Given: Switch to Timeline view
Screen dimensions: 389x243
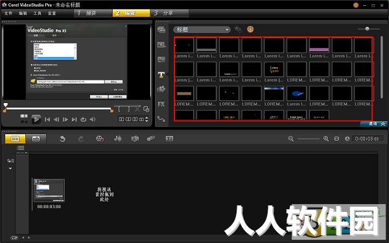Looking at the screenshot, I should pyautogui.click(x=36, y=139).
